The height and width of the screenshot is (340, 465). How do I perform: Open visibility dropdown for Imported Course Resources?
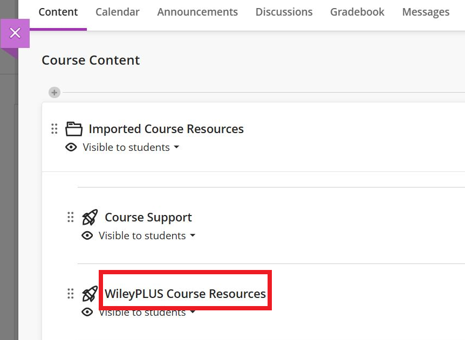click(131, 147)
